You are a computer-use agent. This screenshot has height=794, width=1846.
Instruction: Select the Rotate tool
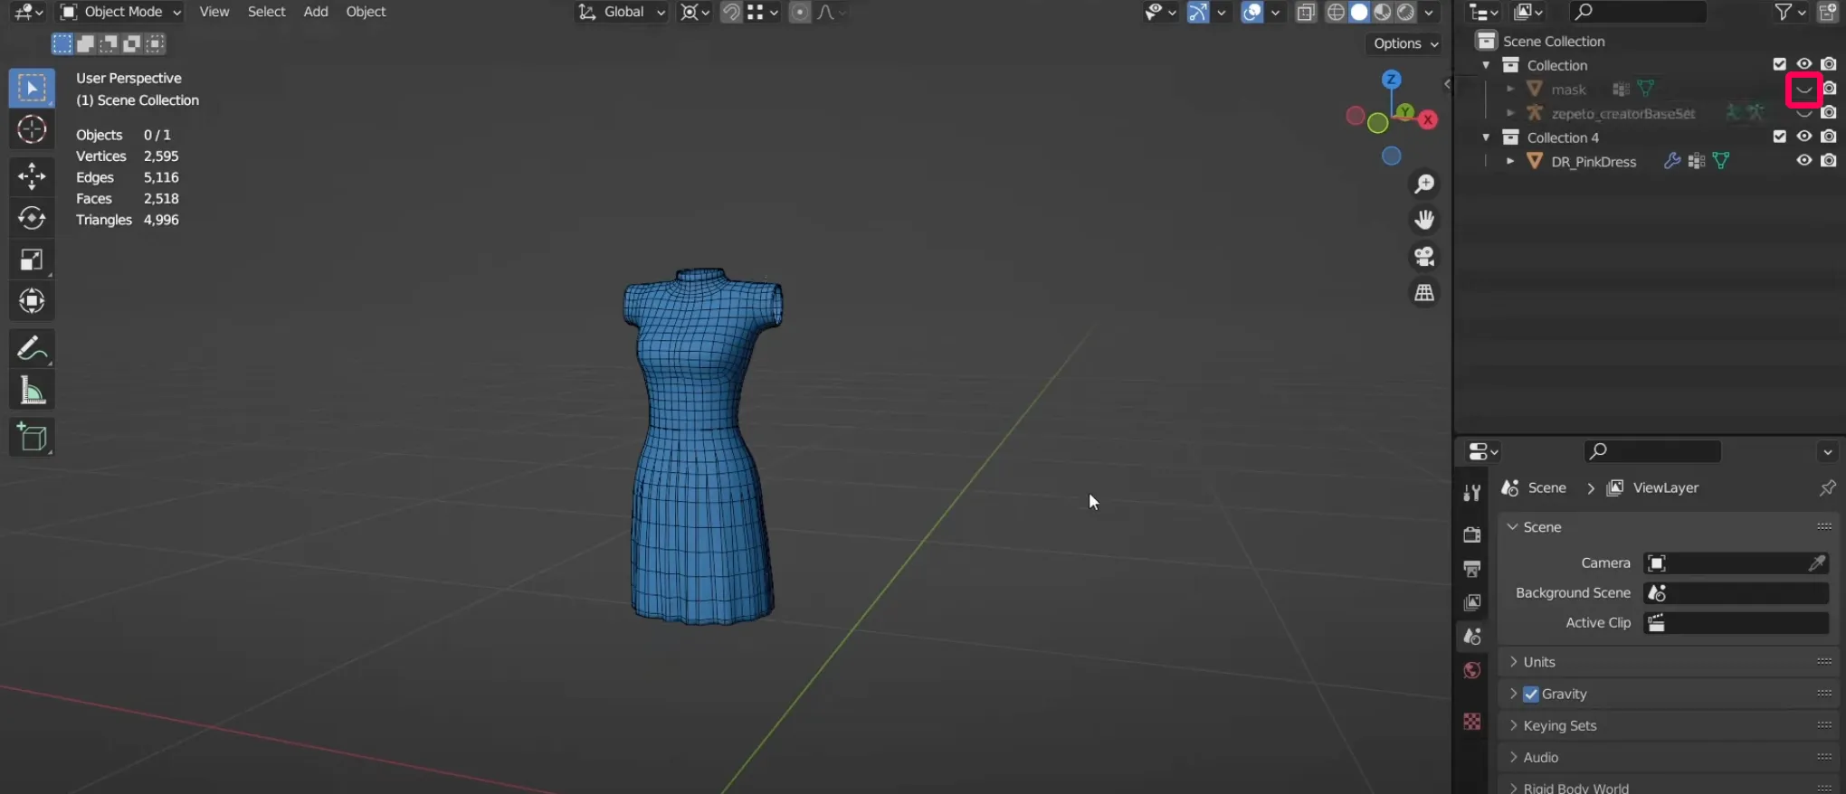point(32,218)
